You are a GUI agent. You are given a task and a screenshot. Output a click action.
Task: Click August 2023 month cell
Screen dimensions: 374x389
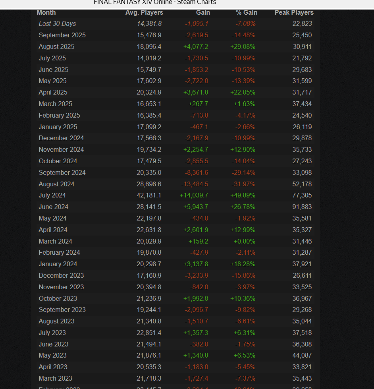click(56, 321)
